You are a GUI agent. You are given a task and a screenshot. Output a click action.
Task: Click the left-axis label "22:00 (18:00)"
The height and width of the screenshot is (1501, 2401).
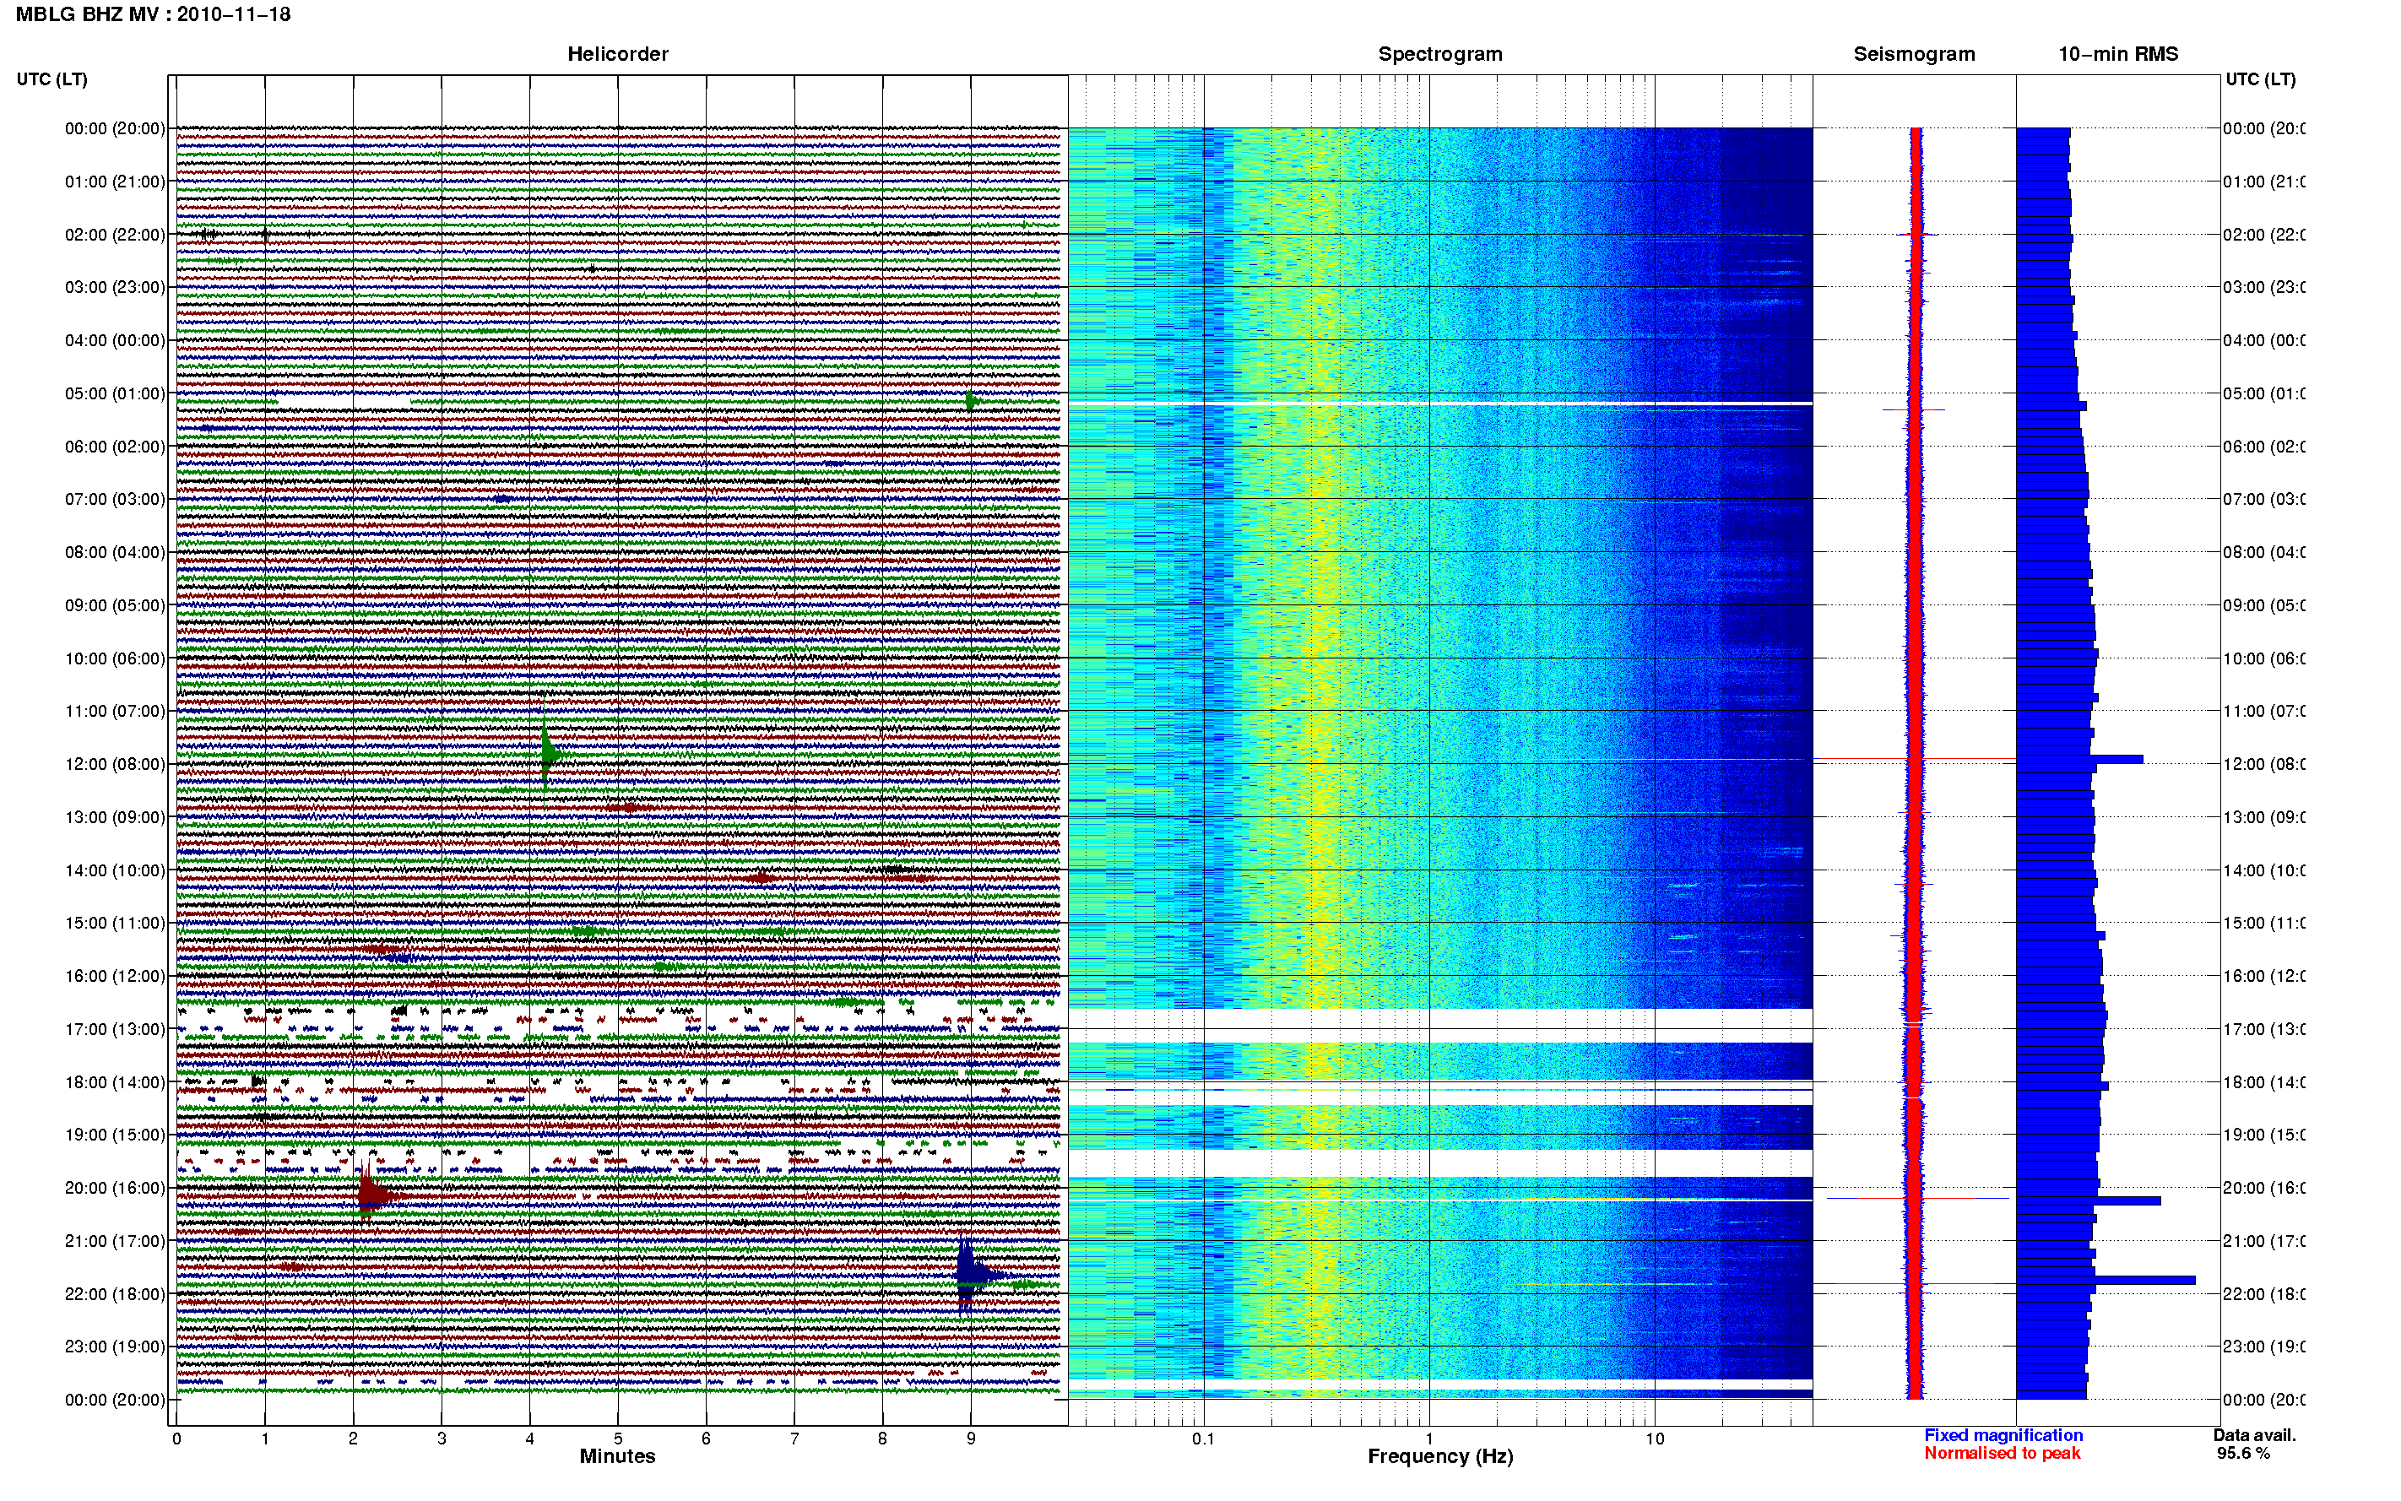click(115, 1293)
